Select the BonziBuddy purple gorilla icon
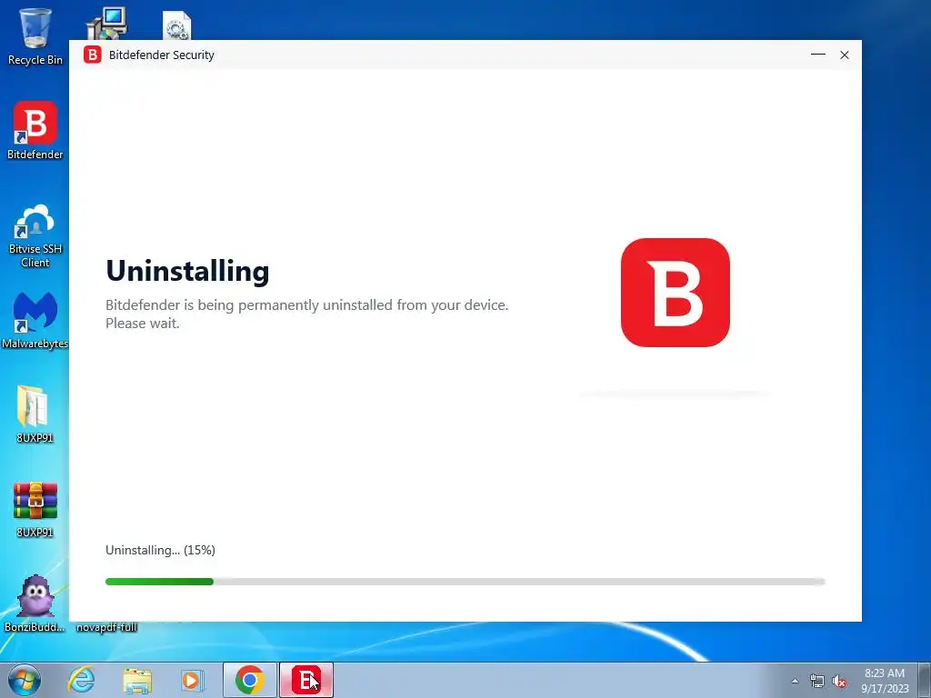The width and height of the screenshot is (931, 698). click(x=35, y=603)
